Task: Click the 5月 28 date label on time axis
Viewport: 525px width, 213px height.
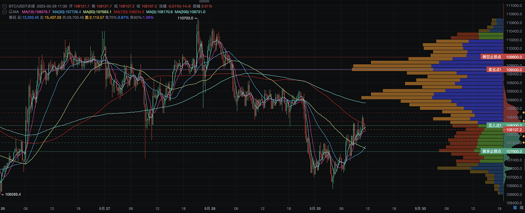Action: 209,208
